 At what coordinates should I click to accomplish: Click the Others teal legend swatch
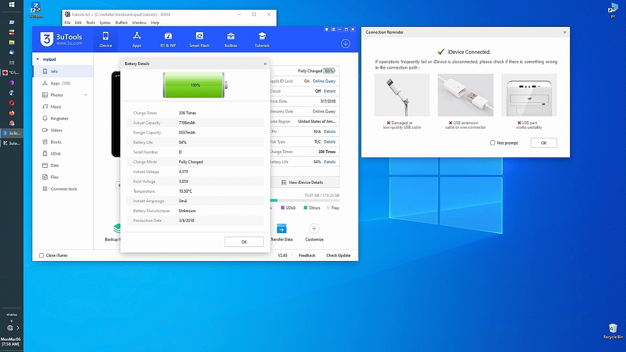tap(305, 208)
